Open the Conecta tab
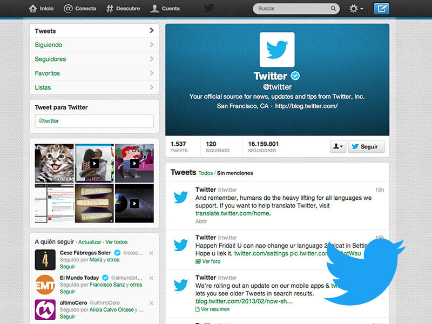Screen dimensions: 432x324 [80, 9]
